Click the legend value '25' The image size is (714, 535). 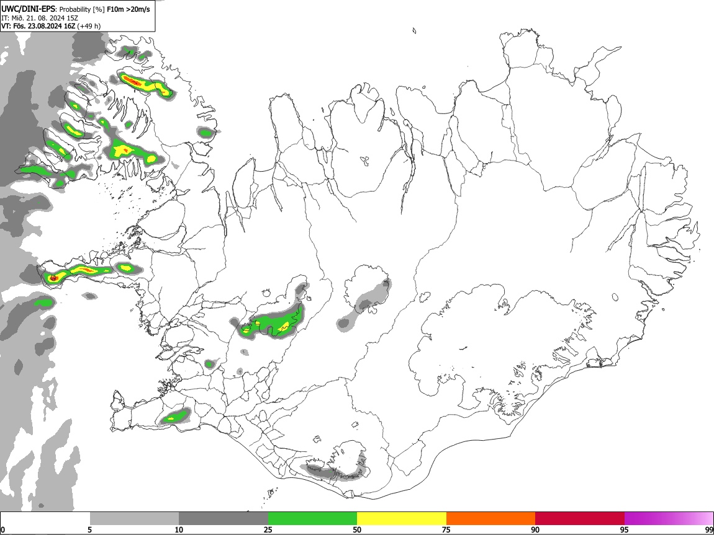click(x=268, y=529)
